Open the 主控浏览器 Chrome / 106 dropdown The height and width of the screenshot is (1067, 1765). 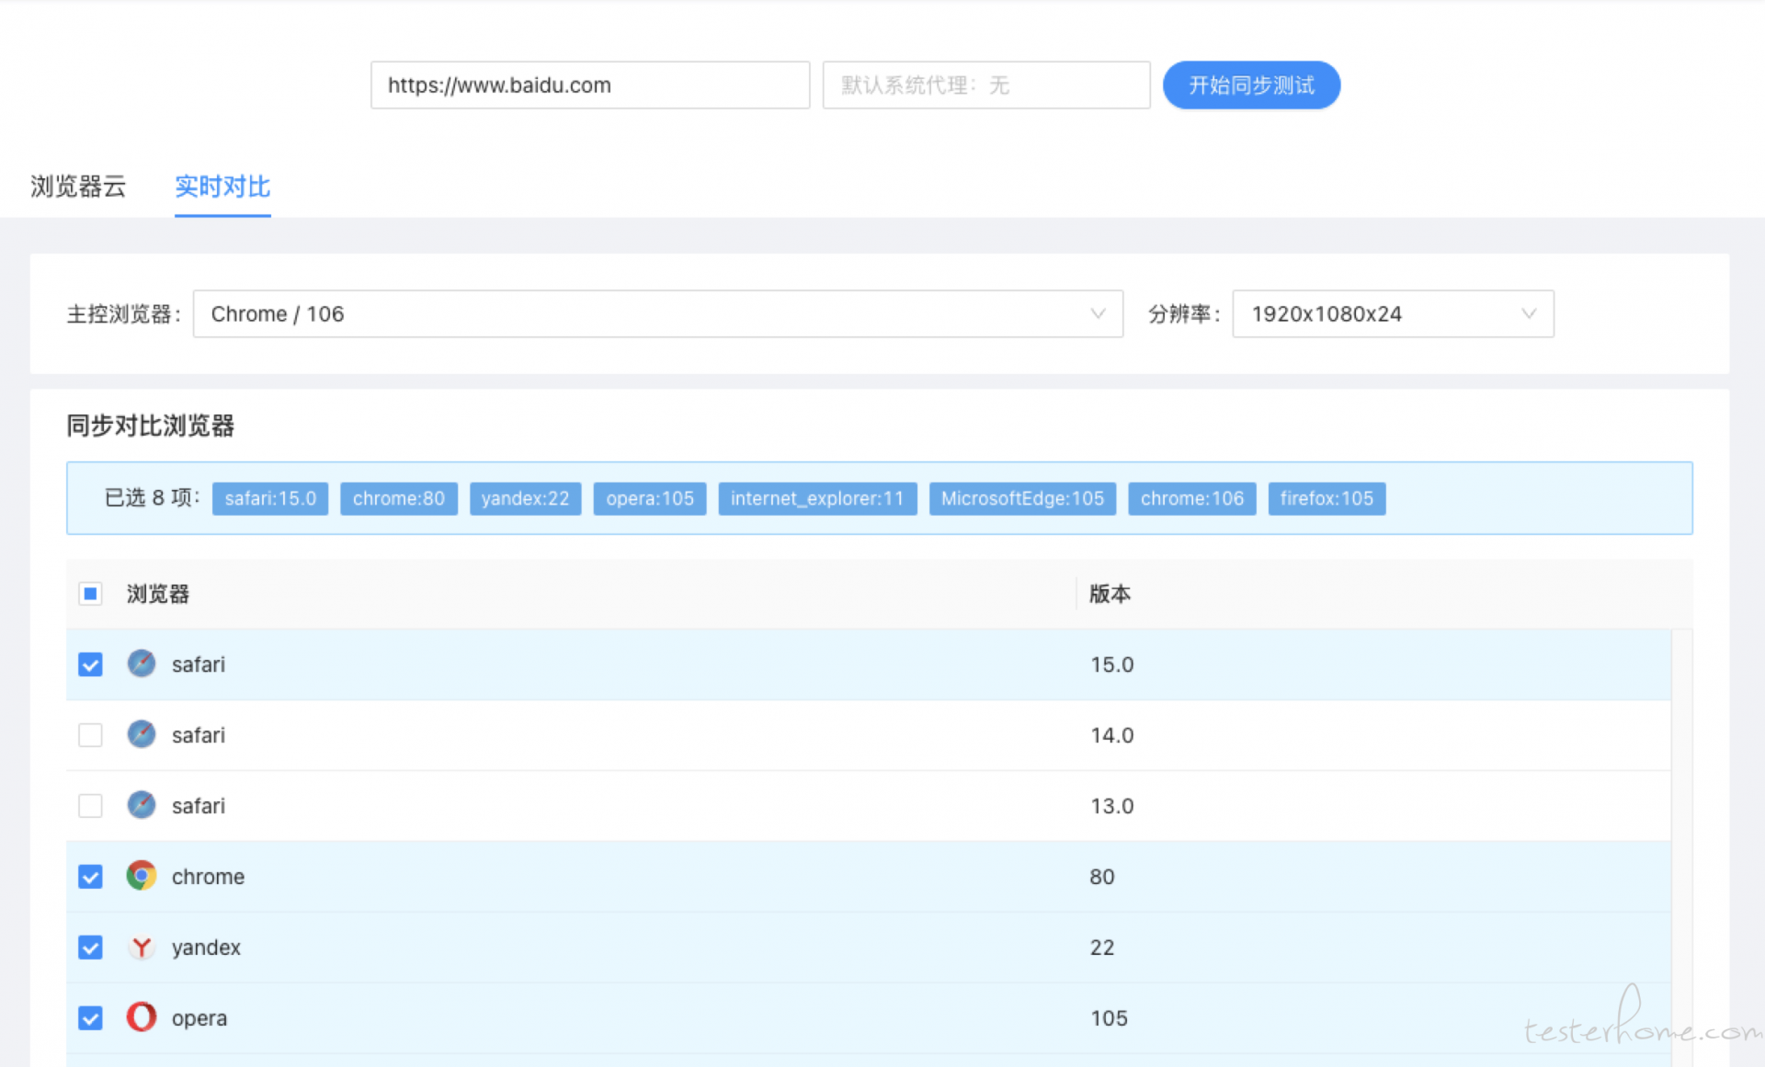coord(658,314)
